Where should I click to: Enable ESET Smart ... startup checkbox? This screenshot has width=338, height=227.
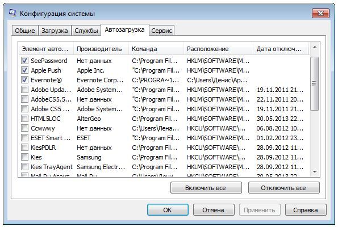point(24,138)
